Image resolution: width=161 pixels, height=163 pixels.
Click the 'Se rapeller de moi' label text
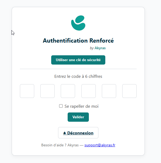[x=81, y=106]
